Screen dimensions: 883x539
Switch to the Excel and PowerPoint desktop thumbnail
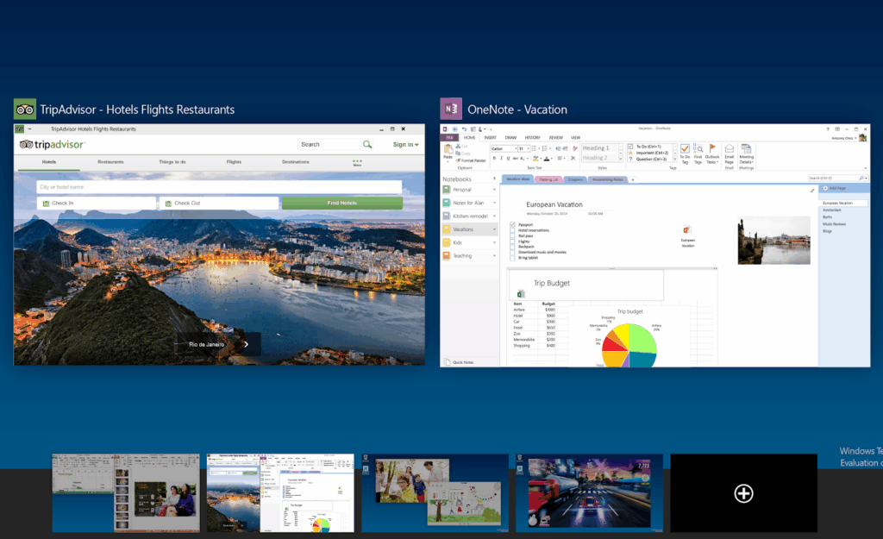pos(126,492)
